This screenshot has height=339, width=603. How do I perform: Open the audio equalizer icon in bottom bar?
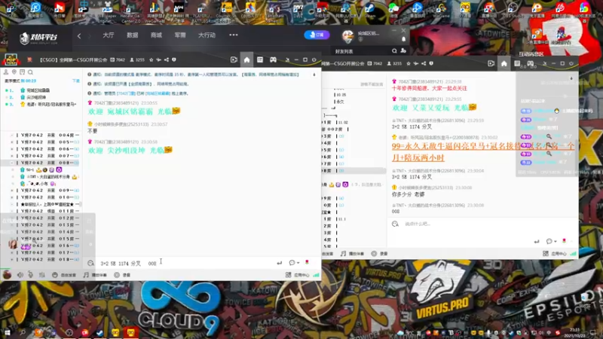click(x=42, y=275)
